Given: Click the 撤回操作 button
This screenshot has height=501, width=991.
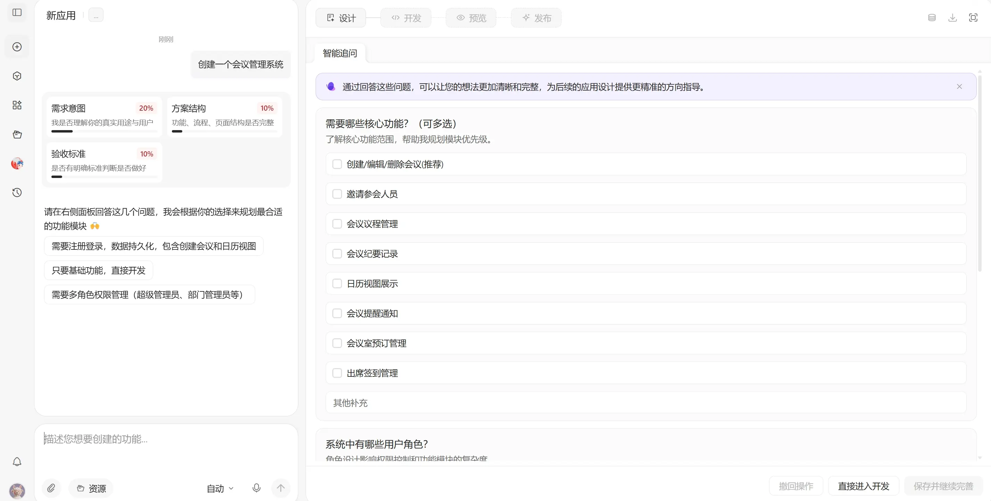Looking at the screenshot, I should [x=796, y=486].
